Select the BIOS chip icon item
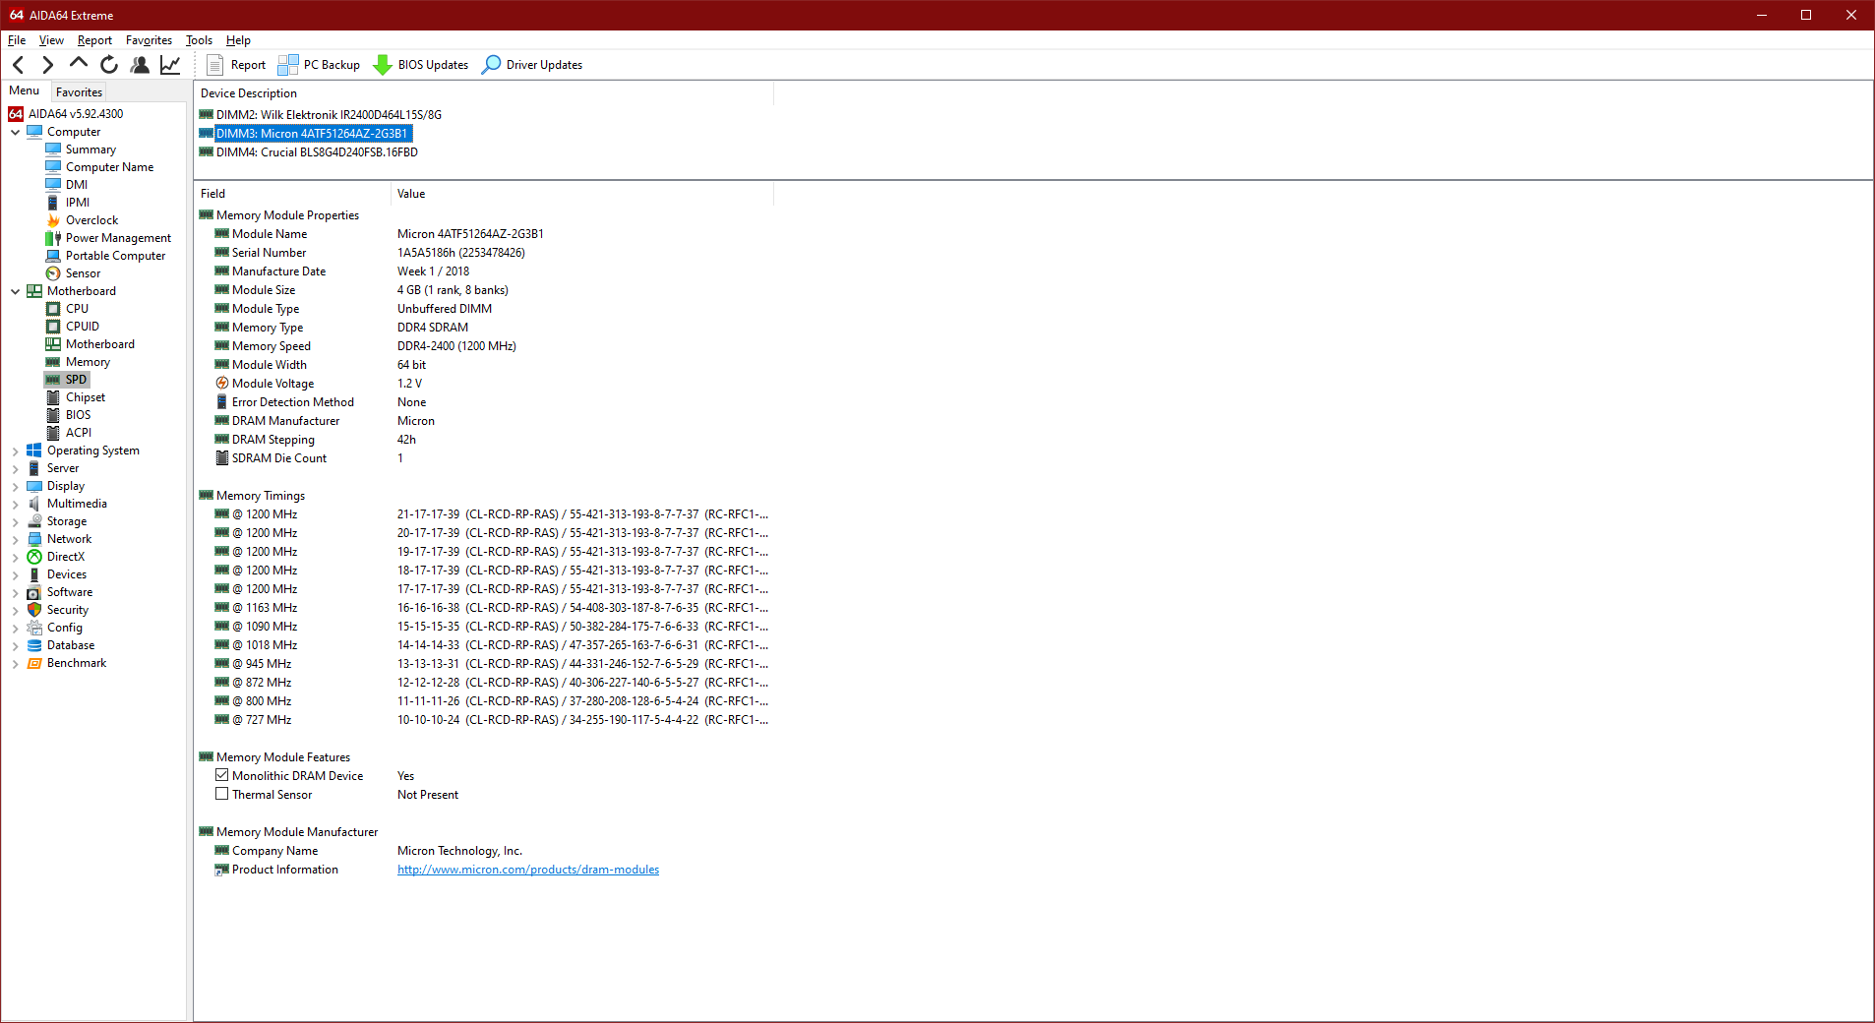The height and width of the screenshot is (1023, 1875). point(53,415)
